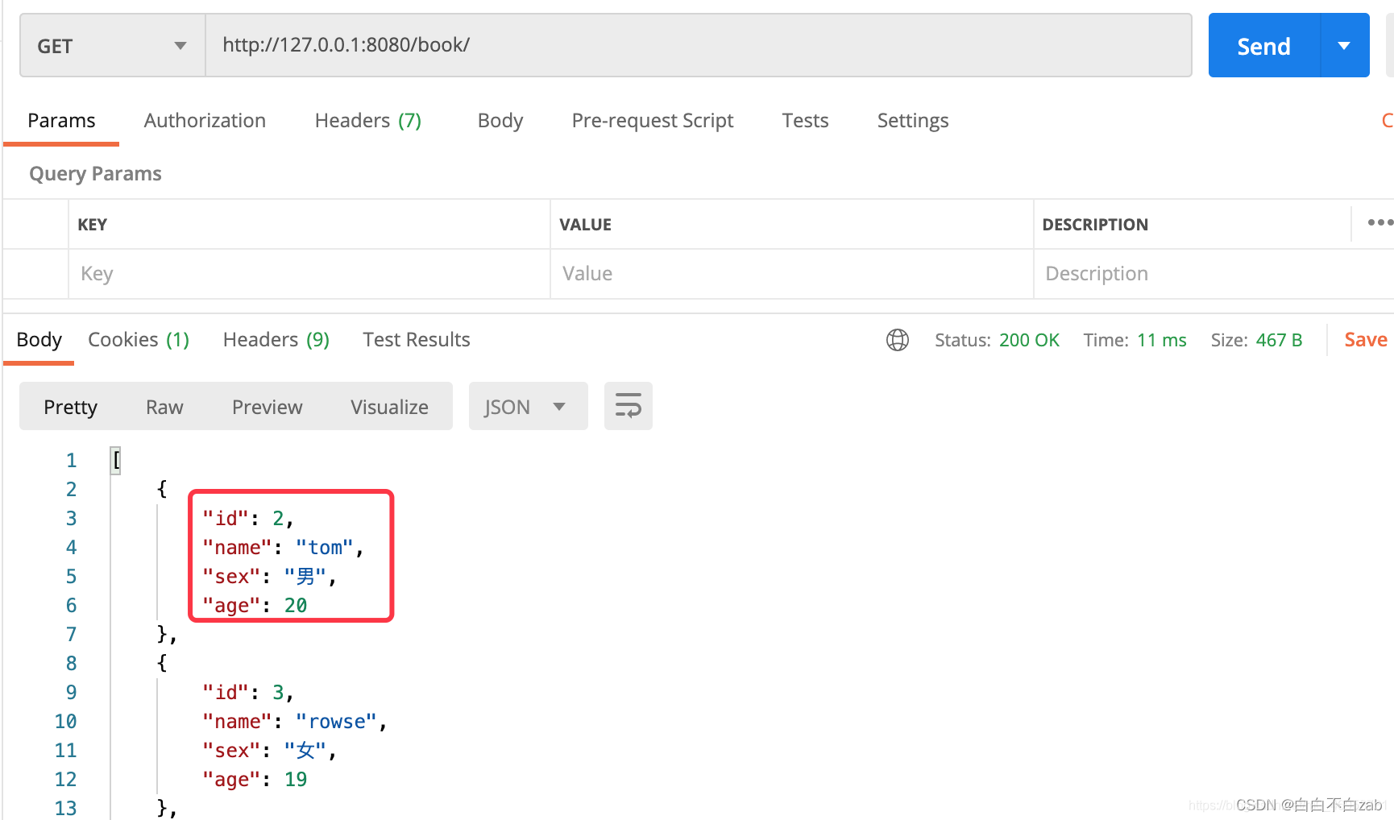
Task: Click the Query Params heading
Action: pos(95,174)
